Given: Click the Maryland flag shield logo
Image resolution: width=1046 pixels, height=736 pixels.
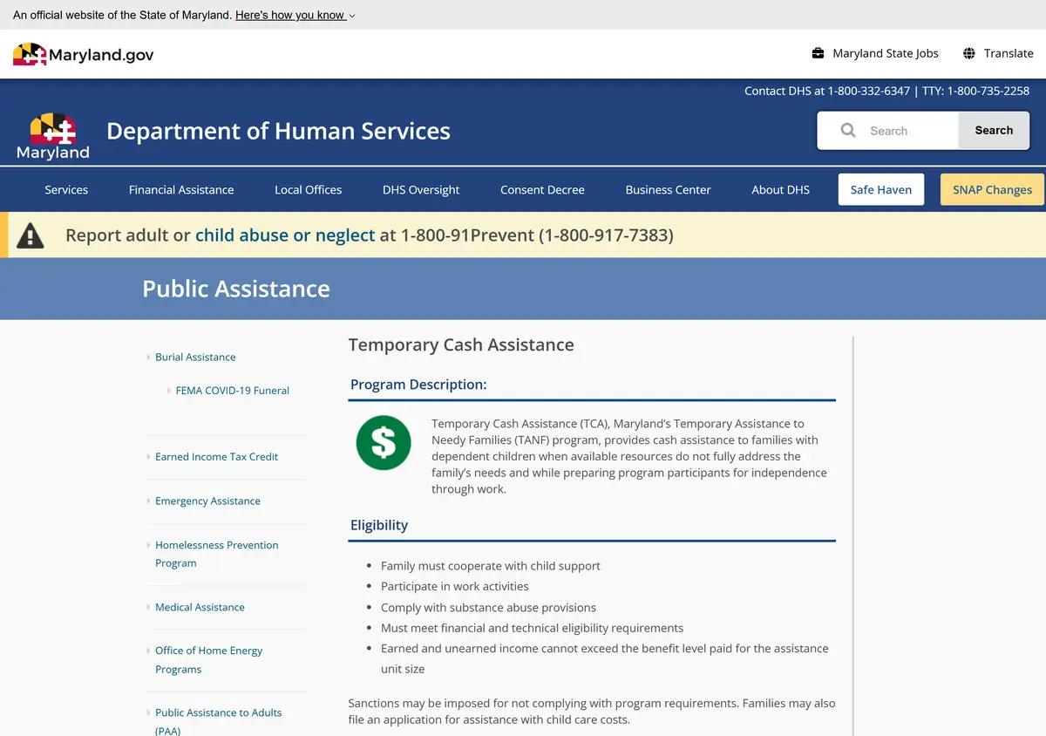Looking at the screenshot, I should pyautogui.click(x=53, y=136).
